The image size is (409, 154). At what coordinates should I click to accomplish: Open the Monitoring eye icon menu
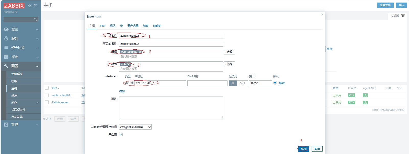(x=6, y=29)
